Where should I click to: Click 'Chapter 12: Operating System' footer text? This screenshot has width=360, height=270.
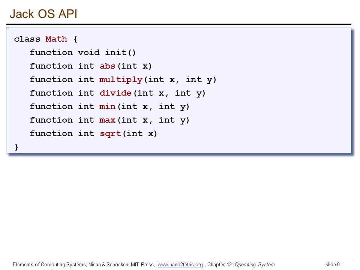coord(241,264)
